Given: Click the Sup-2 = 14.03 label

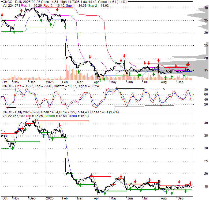Looking at the screenshot, I should click(x=98, y=6).
